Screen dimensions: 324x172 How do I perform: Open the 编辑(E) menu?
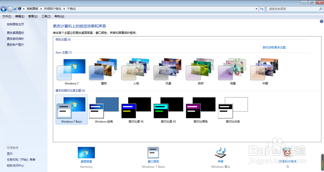[x=20, y=16]
